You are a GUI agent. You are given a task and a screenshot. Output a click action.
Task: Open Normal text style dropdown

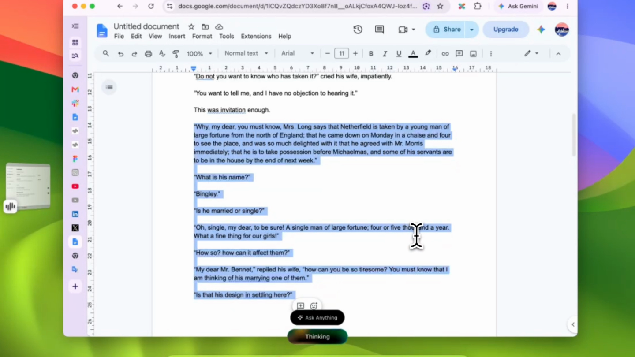coord(246,53)
